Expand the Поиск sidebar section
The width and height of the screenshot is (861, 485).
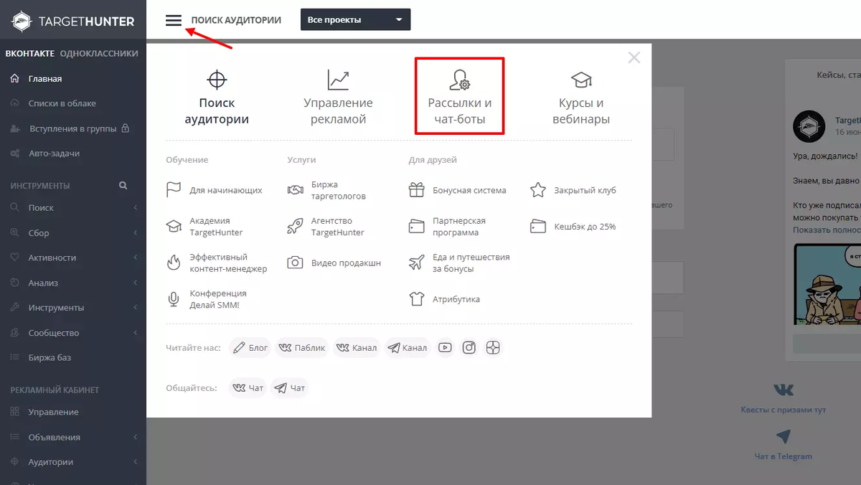(x=73, y=207)
